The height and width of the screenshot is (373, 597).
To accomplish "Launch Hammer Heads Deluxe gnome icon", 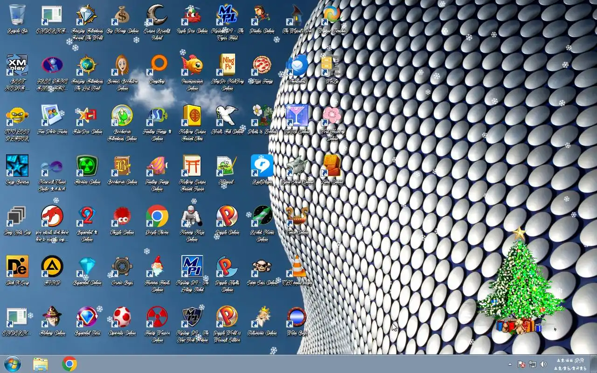I will tap(157, 267).
